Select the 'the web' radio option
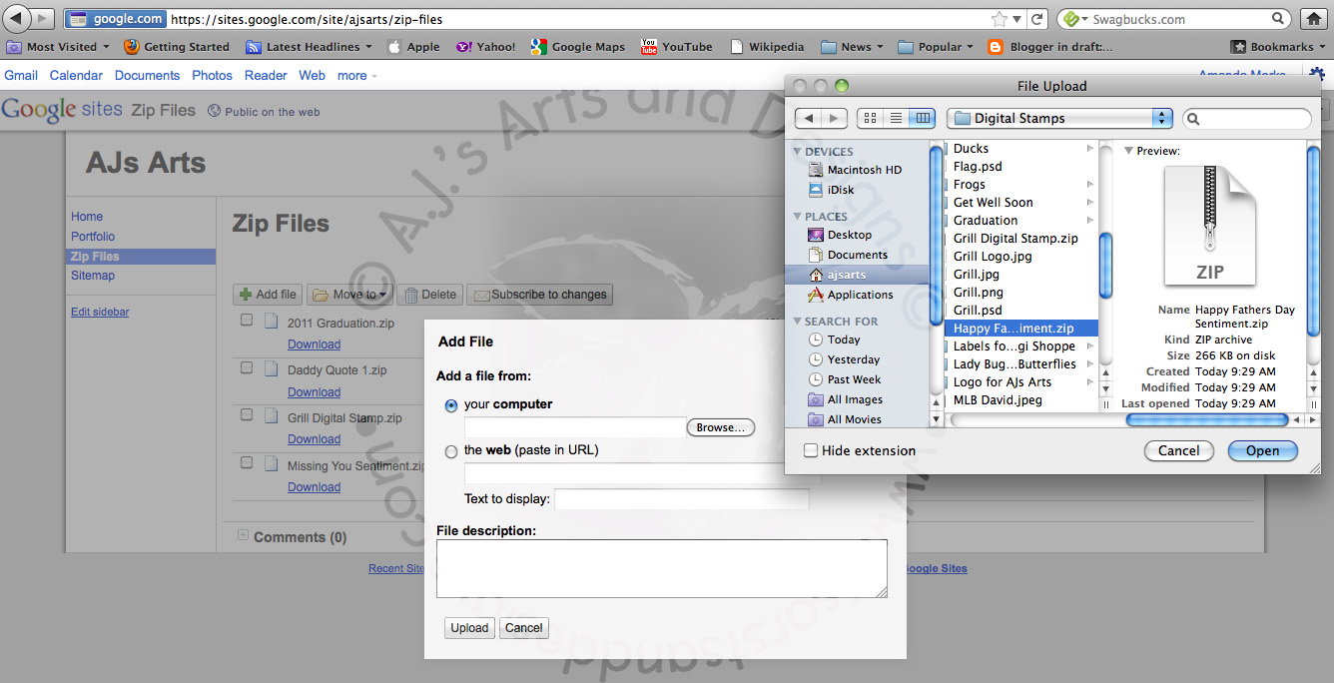 pos(451,451)
